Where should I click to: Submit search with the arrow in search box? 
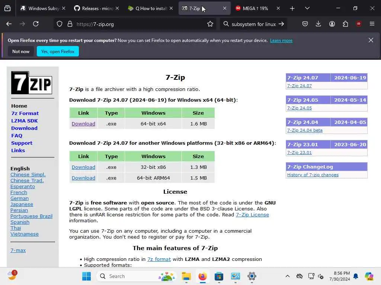pos(281,24)
